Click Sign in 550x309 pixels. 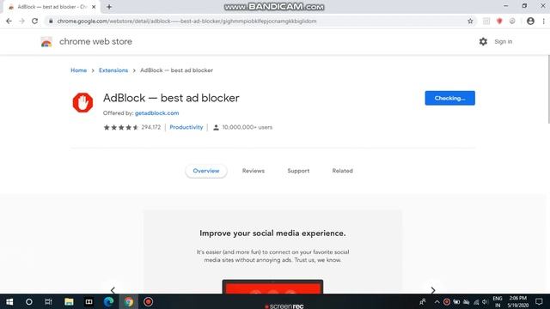click(503, 42)
